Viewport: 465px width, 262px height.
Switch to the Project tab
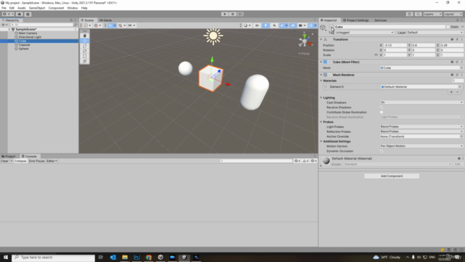tap(9, 156)
